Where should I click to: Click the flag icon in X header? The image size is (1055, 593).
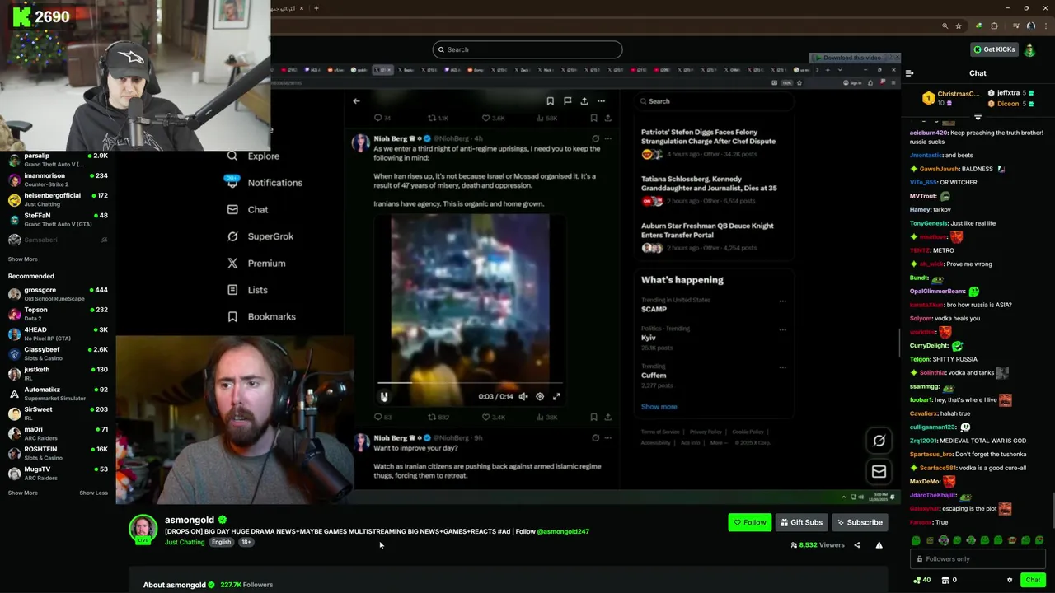[x=567, y=101]
